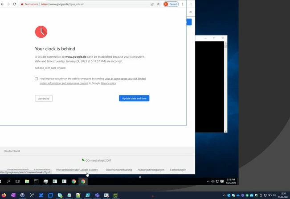Open Search in the remote taskbar

point(8,182)
